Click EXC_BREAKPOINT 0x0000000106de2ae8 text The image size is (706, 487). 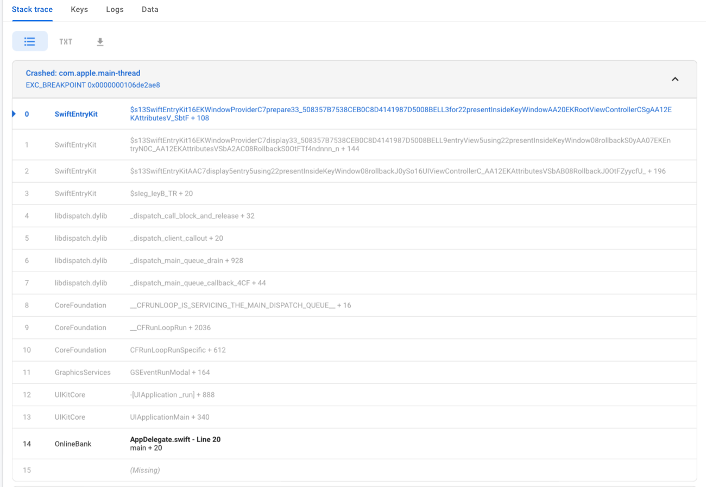click(93, 85)
